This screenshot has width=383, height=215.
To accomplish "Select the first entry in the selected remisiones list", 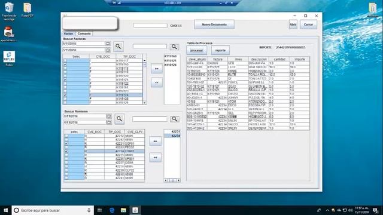I will (x=172, y=131).
